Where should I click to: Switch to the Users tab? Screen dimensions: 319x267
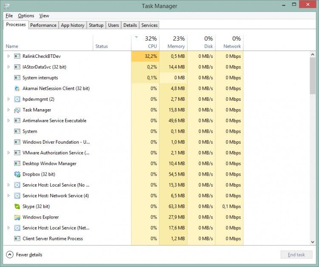(113, 25)
